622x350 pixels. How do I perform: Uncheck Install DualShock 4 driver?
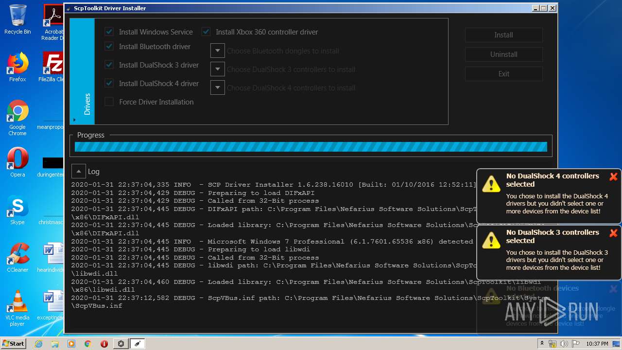109,84
